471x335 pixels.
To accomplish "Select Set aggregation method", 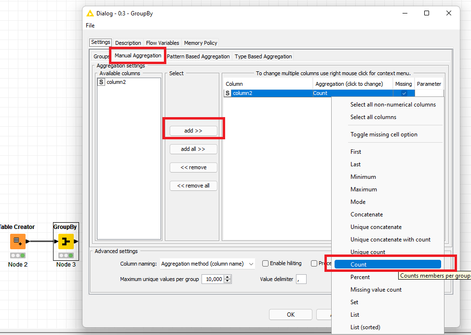I will pyautogui.click(x=354, y=302).
